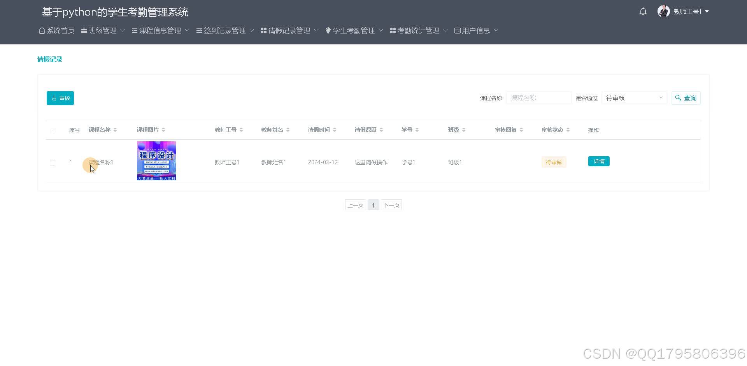This screenshot has height=366, width=747.
Task: Open 详情 for the leave record
Action: (x=599, y=162)
